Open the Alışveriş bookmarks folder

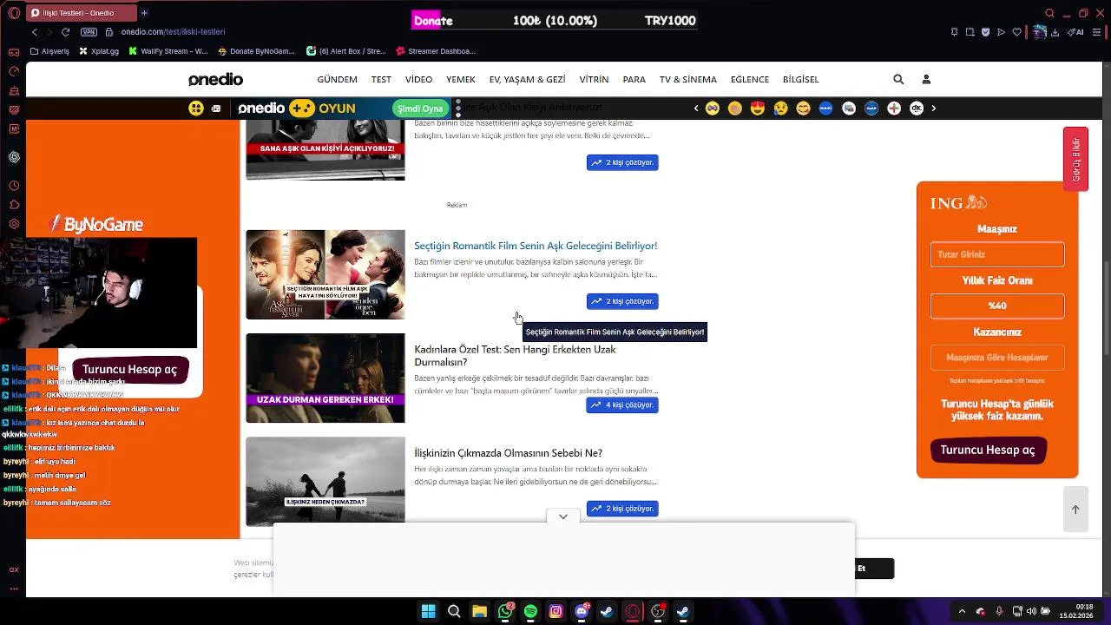coord(49,51)
